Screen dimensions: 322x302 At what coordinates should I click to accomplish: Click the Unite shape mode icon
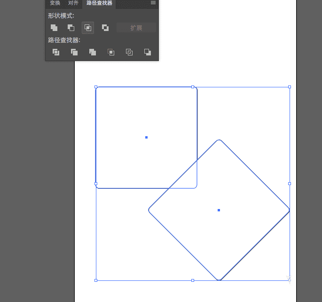(x=54, y=28)
